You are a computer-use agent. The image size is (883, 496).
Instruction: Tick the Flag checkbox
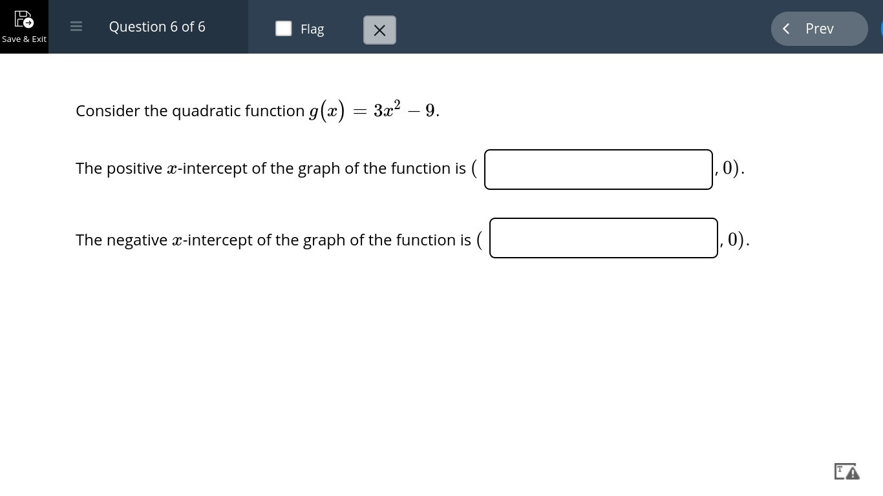point(284,28)
